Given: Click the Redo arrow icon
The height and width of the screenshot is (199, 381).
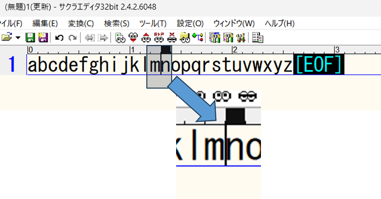Looking at the screenshot, I should point(72,37).
